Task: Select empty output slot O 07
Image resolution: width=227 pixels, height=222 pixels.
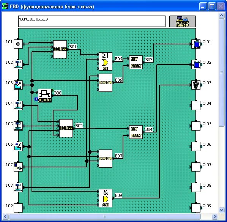Action: click(196, 167)
